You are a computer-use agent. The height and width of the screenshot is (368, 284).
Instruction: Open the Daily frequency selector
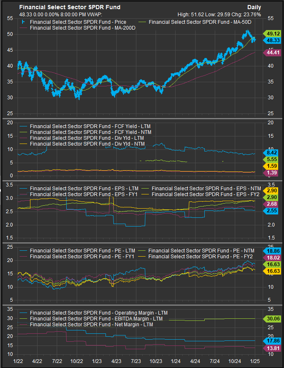pyautogui.click(x=254, y=7)
